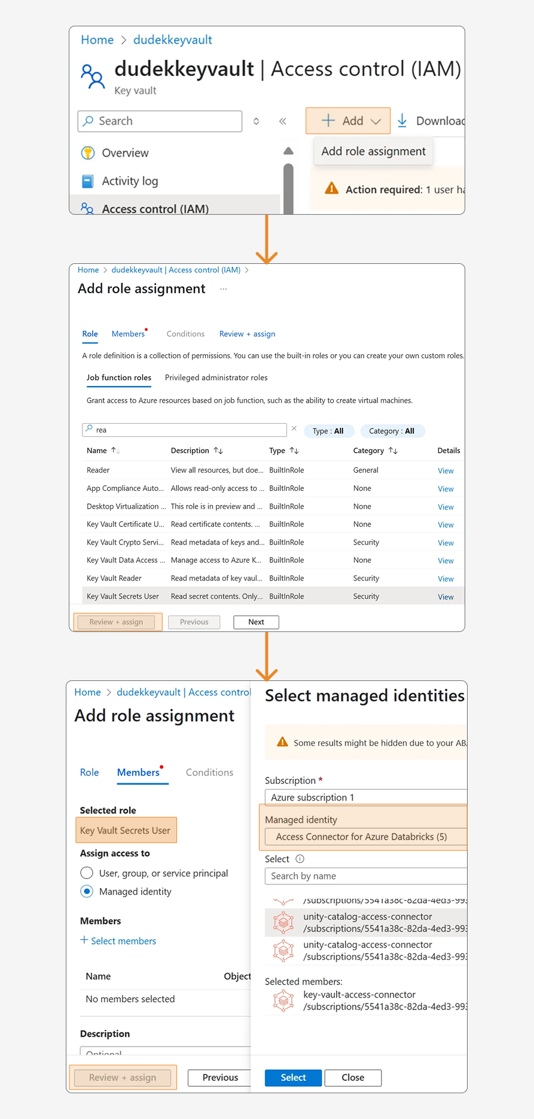Click the Select members link

123,941
